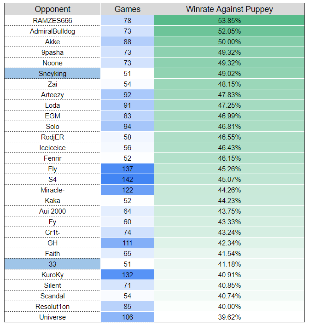Select the Universe opponent cell
Screen dimensions: 309x326
coord(52,317)
